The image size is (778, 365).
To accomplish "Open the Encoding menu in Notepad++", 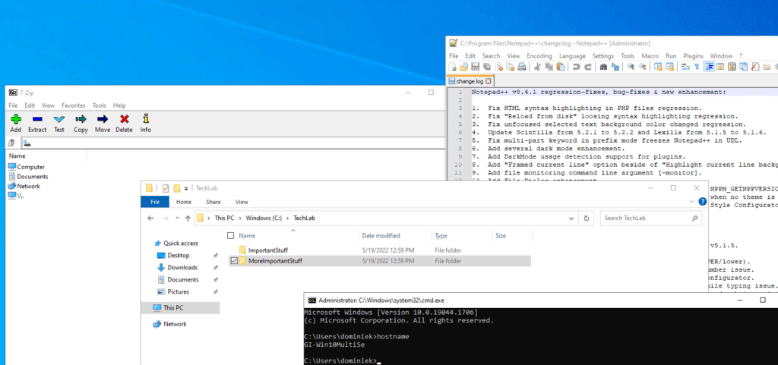I will click(x=539, y=56).
